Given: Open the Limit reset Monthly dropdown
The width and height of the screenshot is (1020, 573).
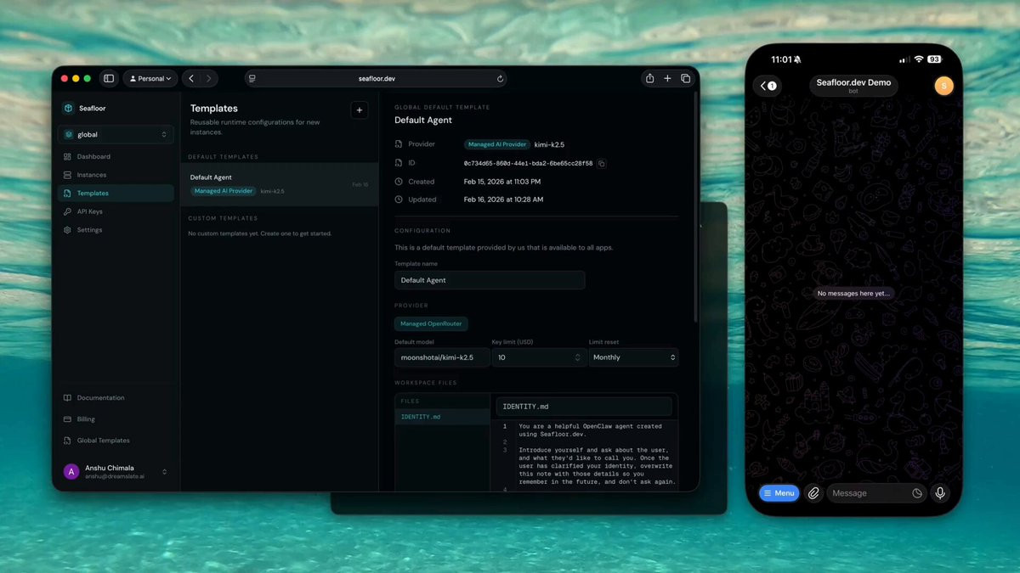Looking at the screenshot, I should point(633,357).
